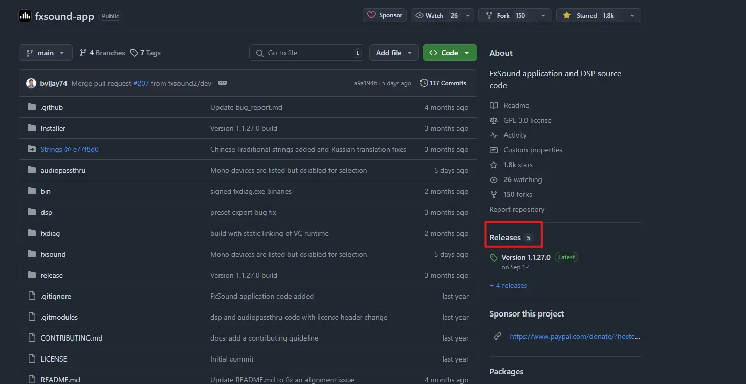Click bvijay74 user avatar
The height and width of the screenshot is (384, 746).
pyautogui.click(x=31, y=83)
